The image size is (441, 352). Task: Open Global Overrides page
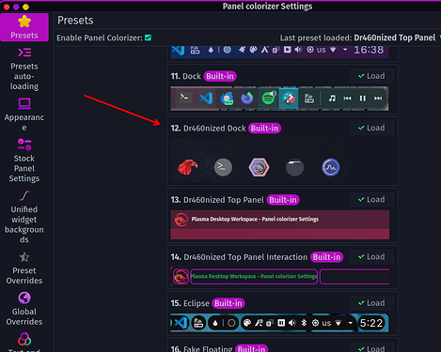24,309
